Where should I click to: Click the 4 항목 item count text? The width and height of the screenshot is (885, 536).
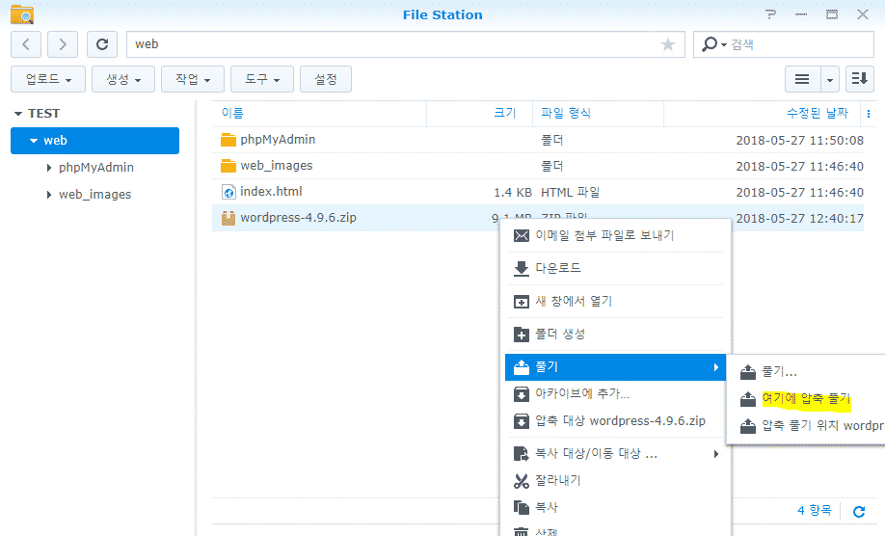pos(815,511)
